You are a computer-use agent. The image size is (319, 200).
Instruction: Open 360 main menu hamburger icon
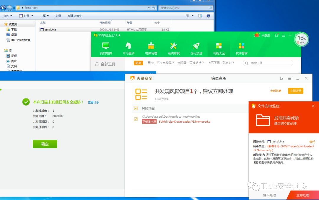[283, 35]
